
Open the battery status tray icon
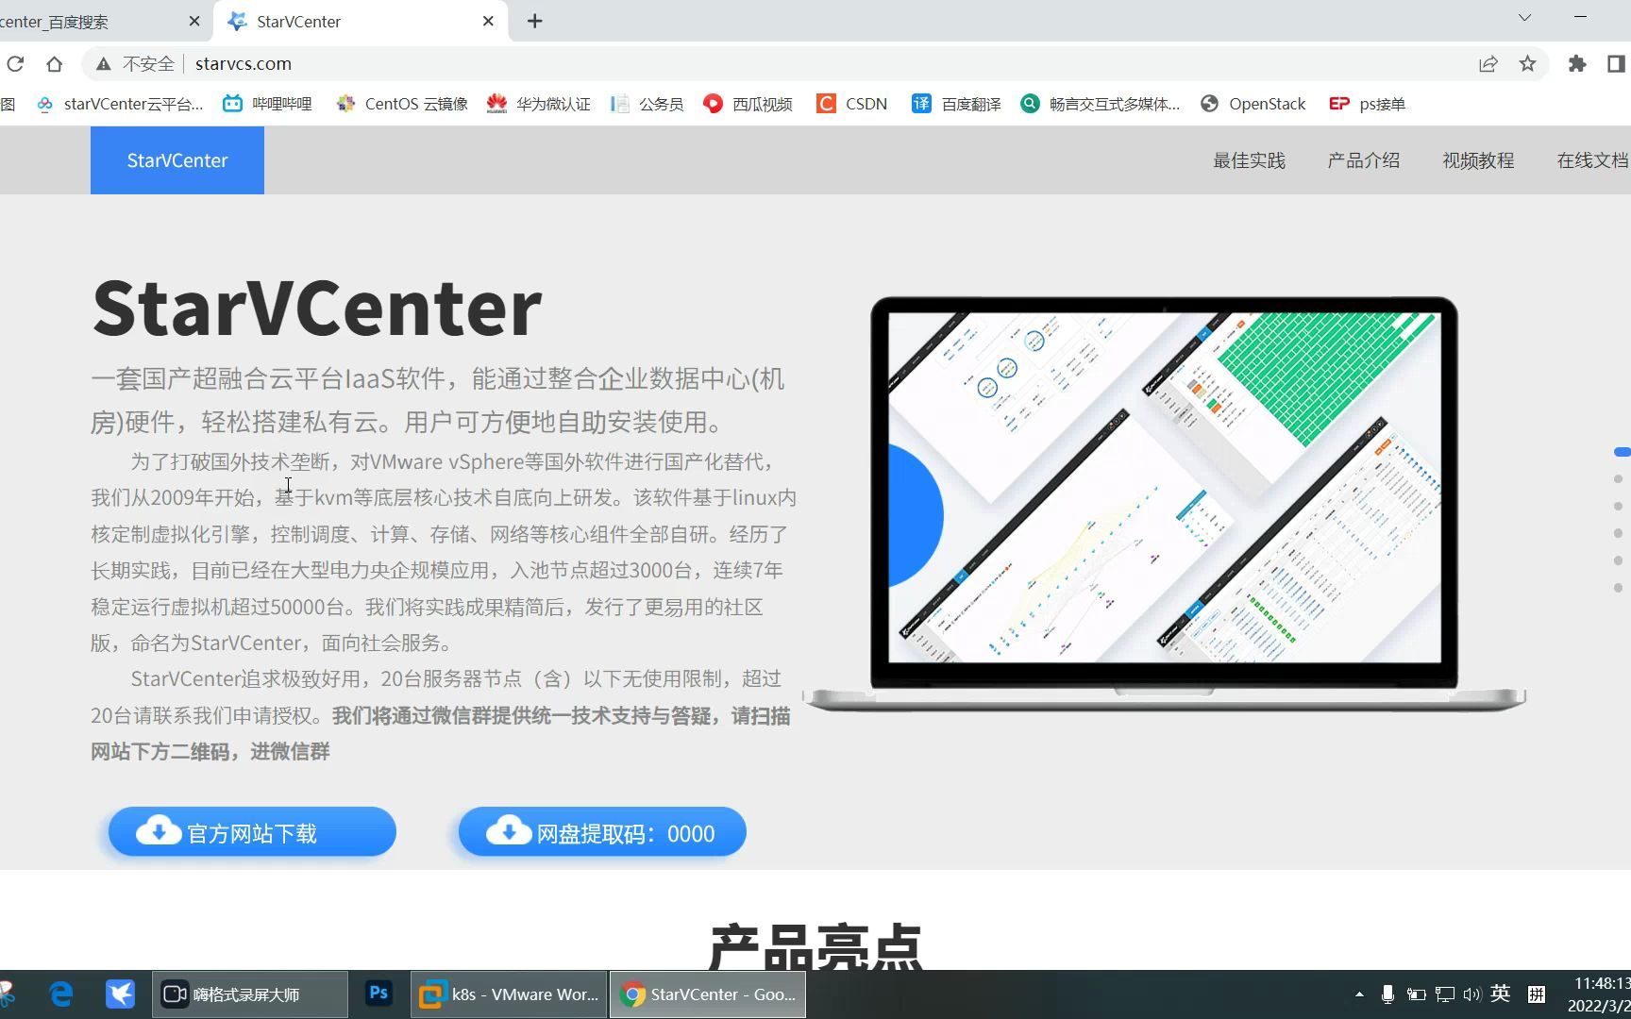coord(1416,994)
